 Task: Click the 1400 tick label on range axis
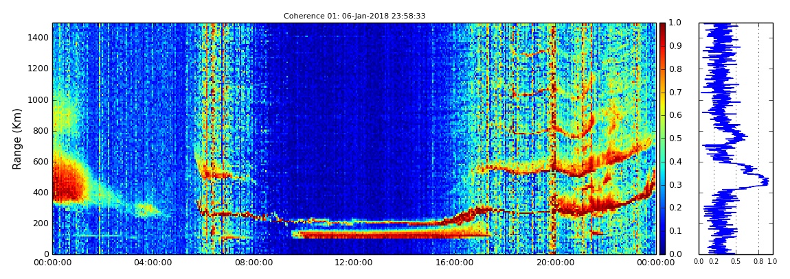coord(38,38)
